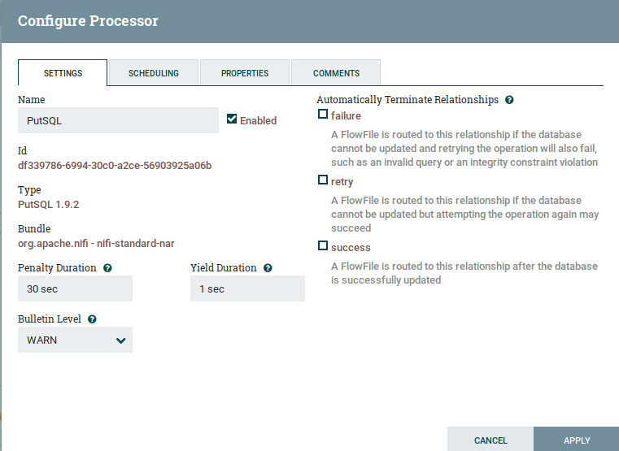
Task: Click the Automatically Terminate Relationships heading
Action: (408, 100)
